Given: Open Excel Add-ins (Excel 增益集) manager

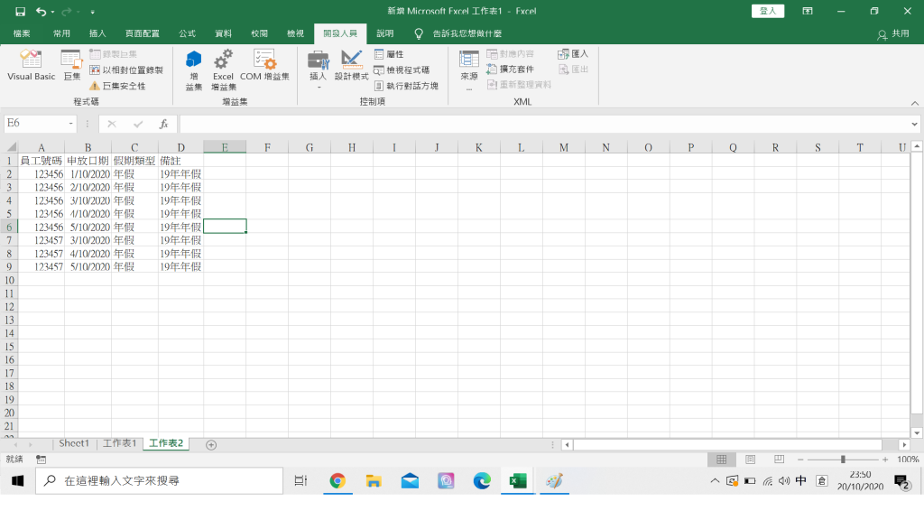Looking at the screenshot, I should pyautogui.click(x=224, y=70).
